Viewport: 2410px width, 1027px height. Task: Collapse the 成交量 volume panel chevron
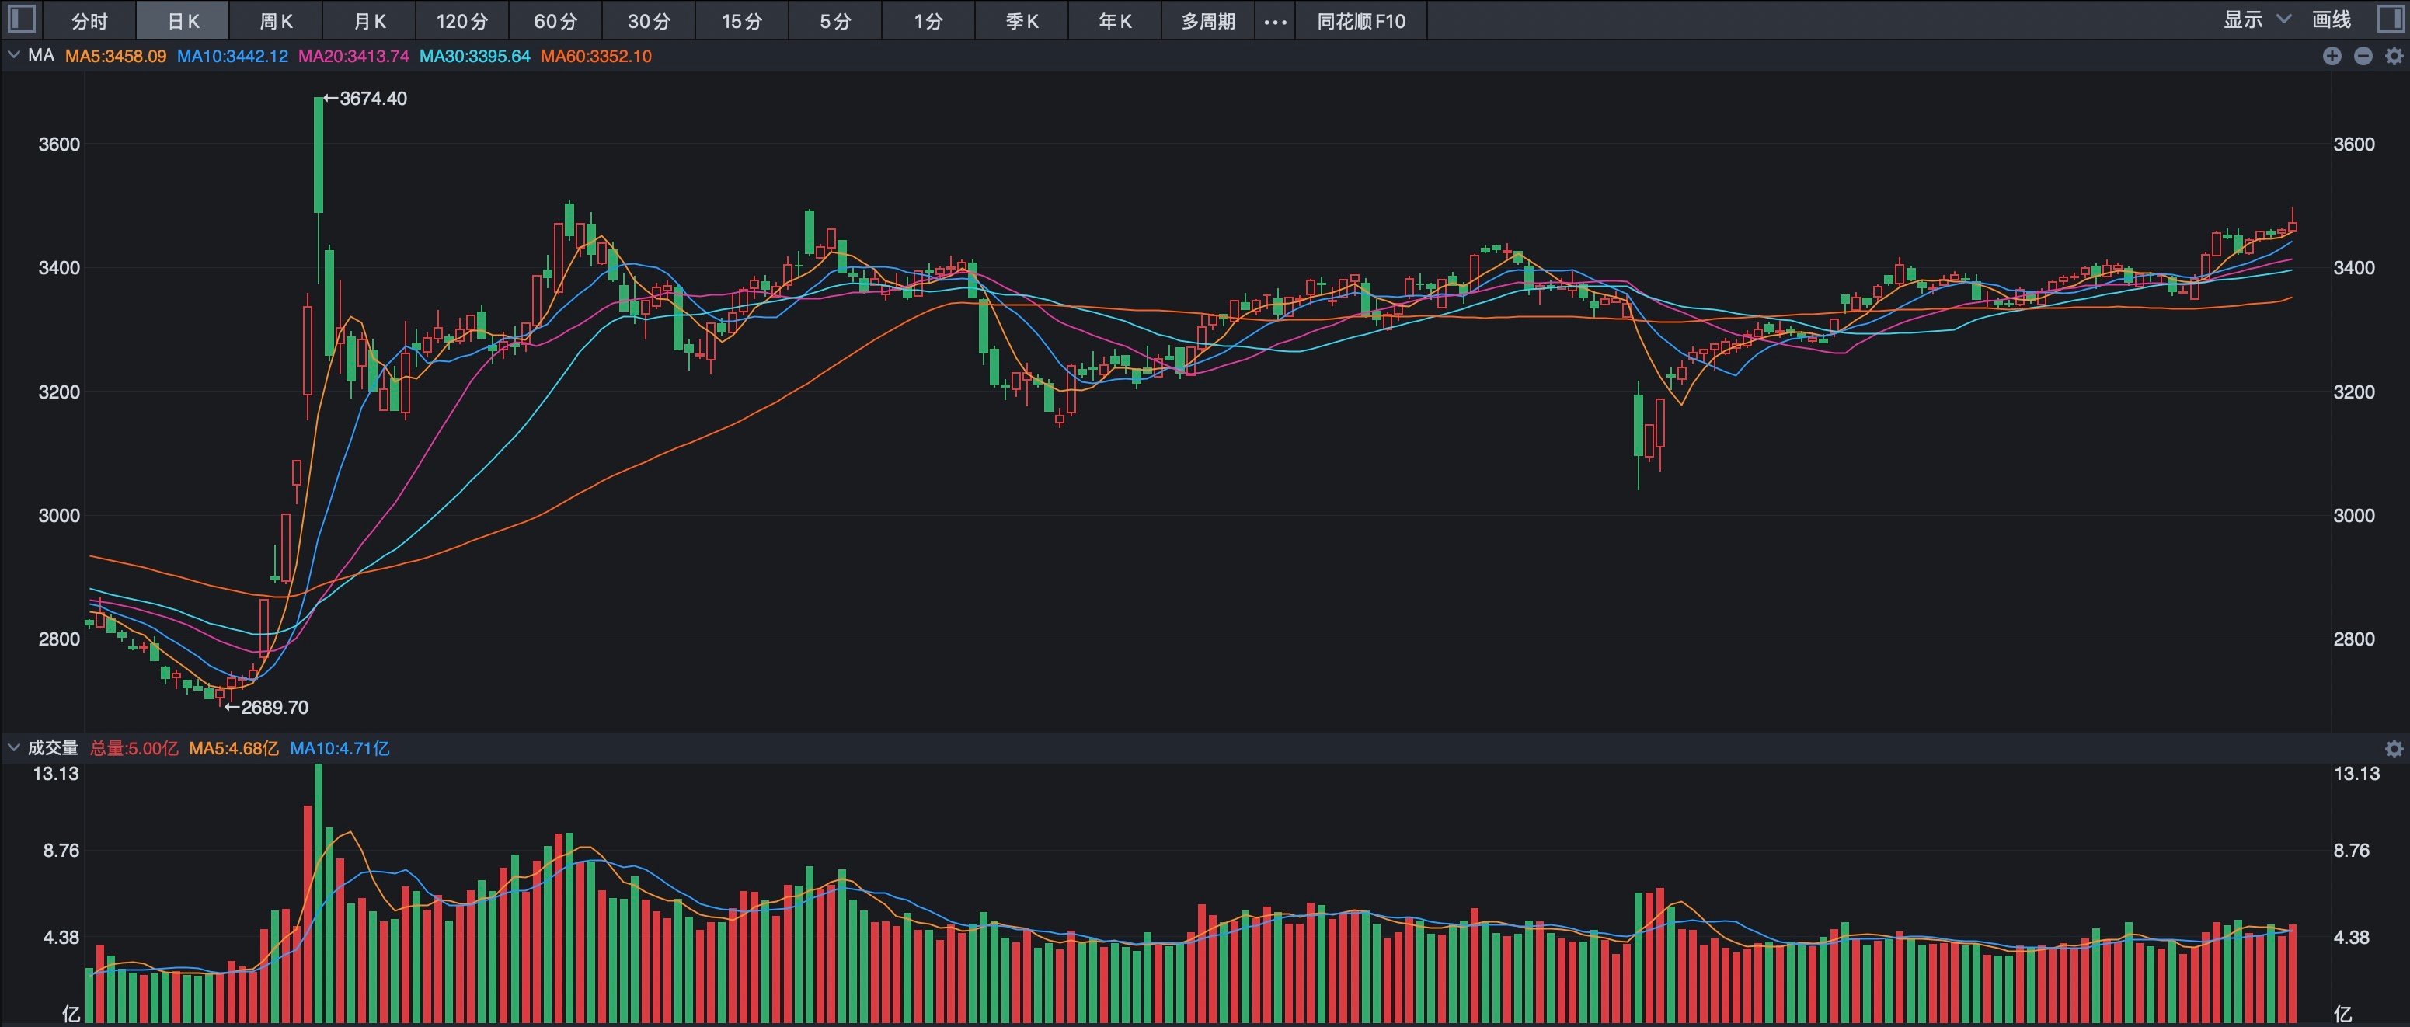(13, 747)
